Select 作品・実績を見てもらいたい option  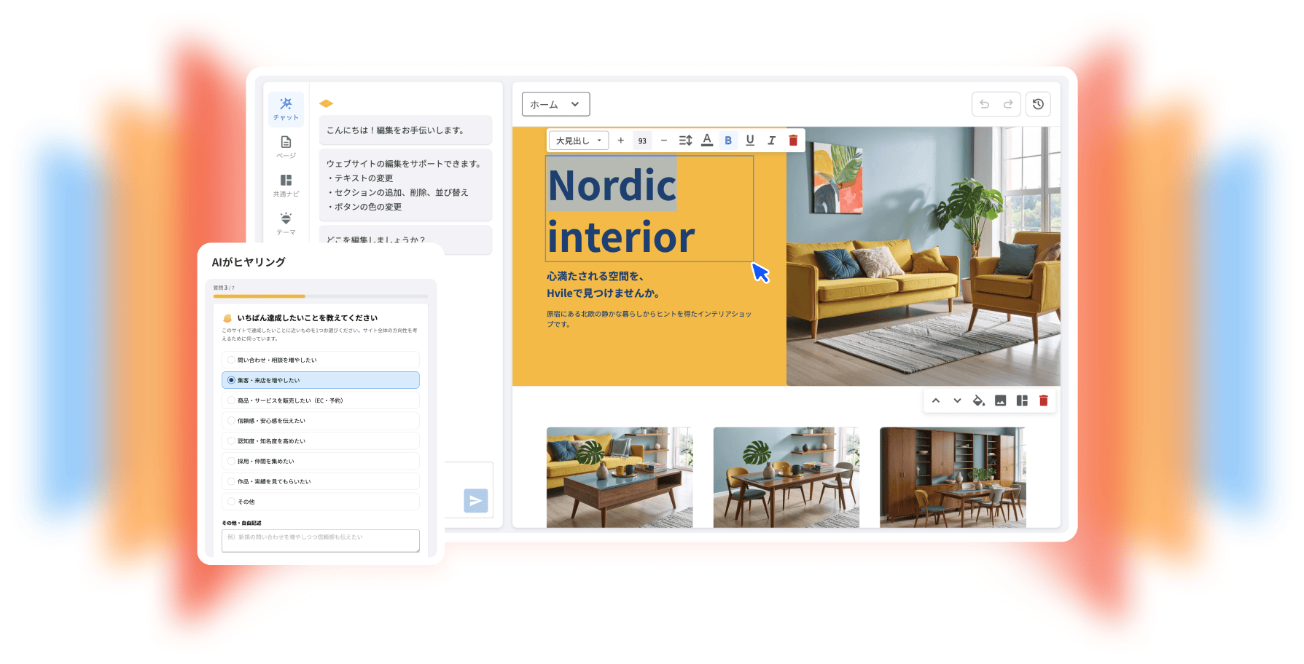pos(321,481)
